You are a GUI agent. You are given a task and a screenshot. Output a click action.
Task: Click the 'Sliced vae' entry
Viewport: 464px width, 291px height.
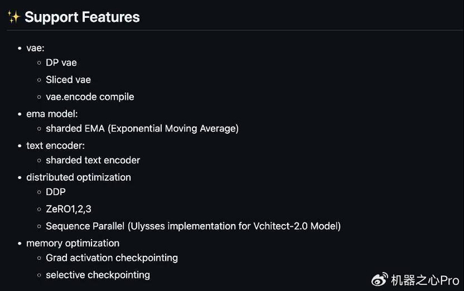click(68, 80)
